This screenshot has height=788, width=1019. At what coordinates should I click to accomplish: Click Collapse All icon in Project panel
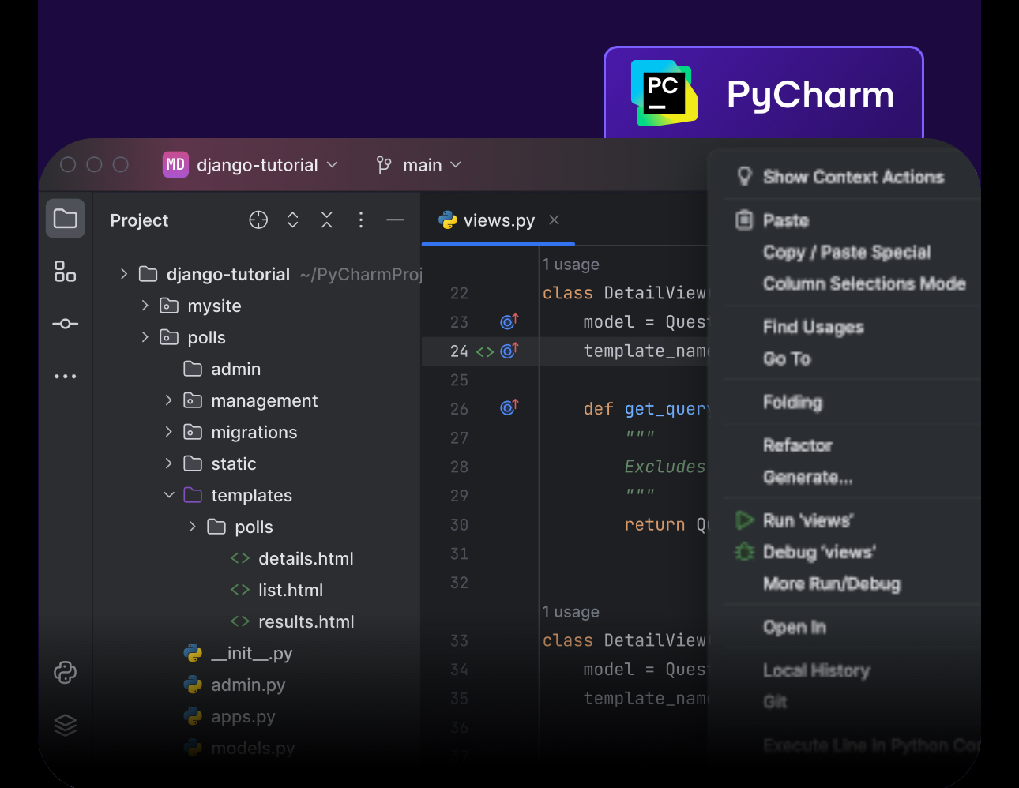point(327,220)
